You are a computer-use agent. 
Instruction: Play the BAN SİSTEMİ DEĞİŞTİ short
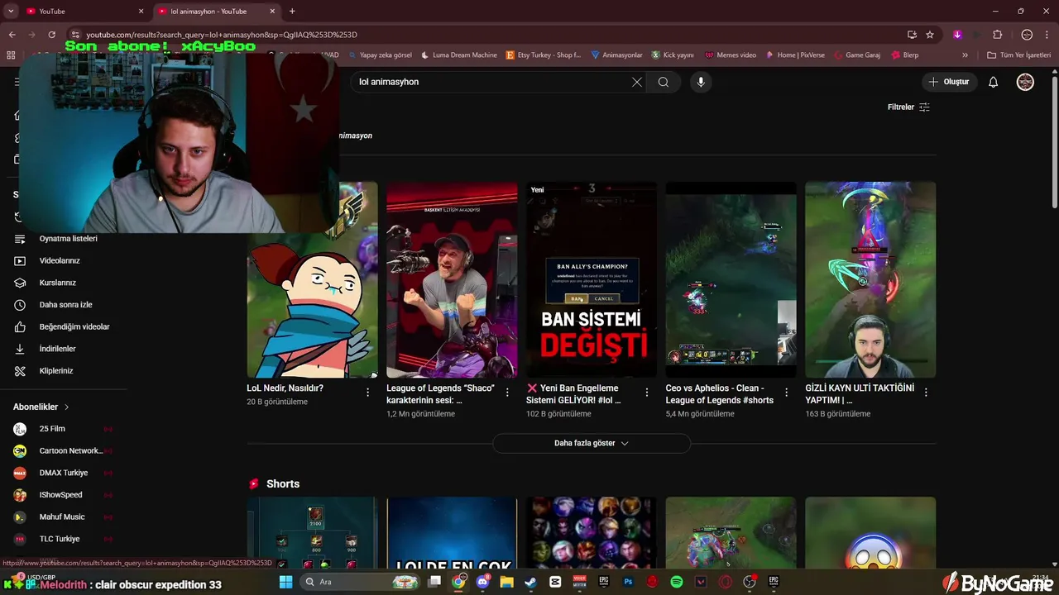tap(592, 279)
